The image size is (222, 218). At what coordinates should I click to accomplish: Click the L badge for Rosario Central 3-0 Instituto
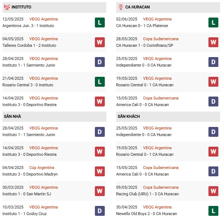pyautogui.click(x=100, y=82)
